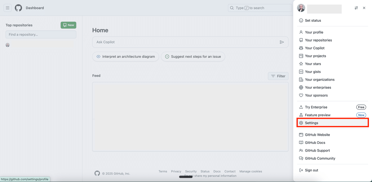Click the star icon for Your stars
Viewport: 372px width, 182px height.
[x=301, y=64]
